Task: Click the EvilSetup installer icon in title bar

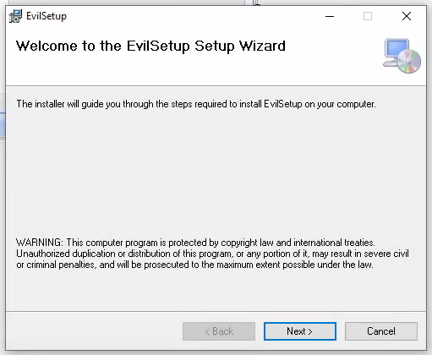Action: click(x=15, y=16)
